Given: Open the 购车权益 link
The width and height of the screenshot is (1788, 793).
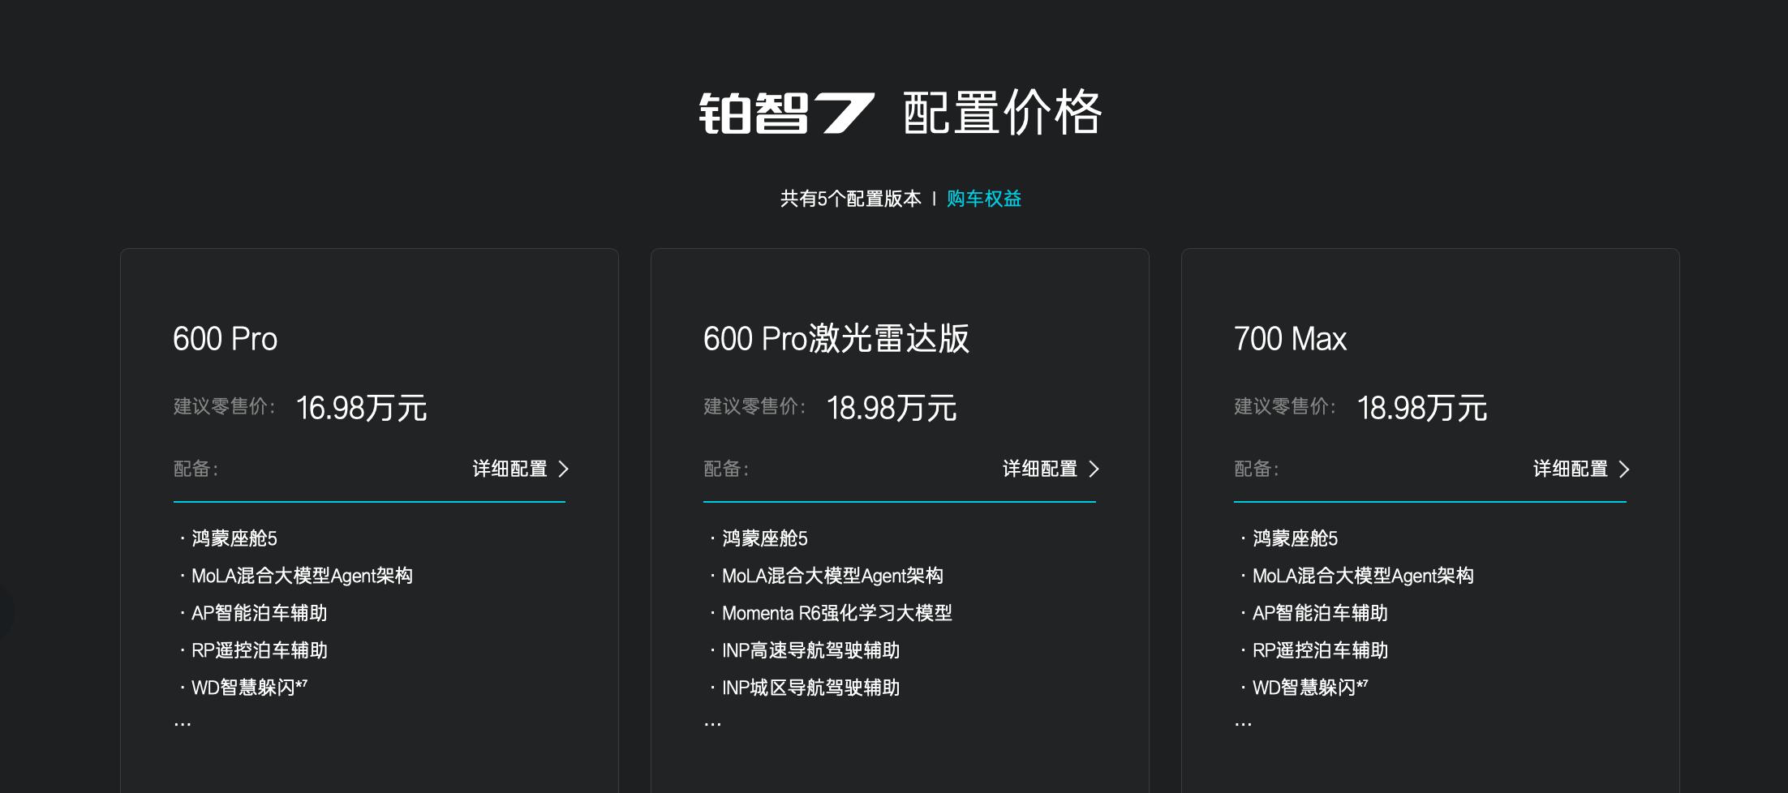Looking at the screenshot, I should pyautogui.click(x=983, y=199).
